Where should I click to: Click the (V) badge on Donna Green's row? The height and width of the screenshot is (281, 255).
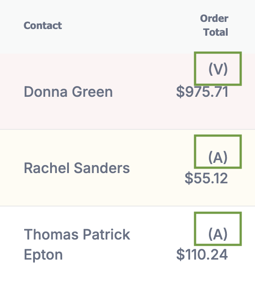(218, 69)
